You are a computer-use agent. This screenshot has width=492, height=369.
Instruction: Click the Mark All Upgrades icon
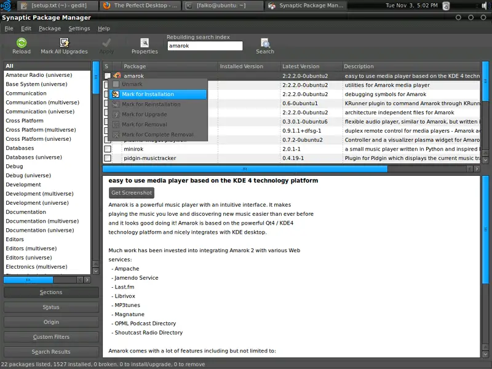(x=64, y=42)
